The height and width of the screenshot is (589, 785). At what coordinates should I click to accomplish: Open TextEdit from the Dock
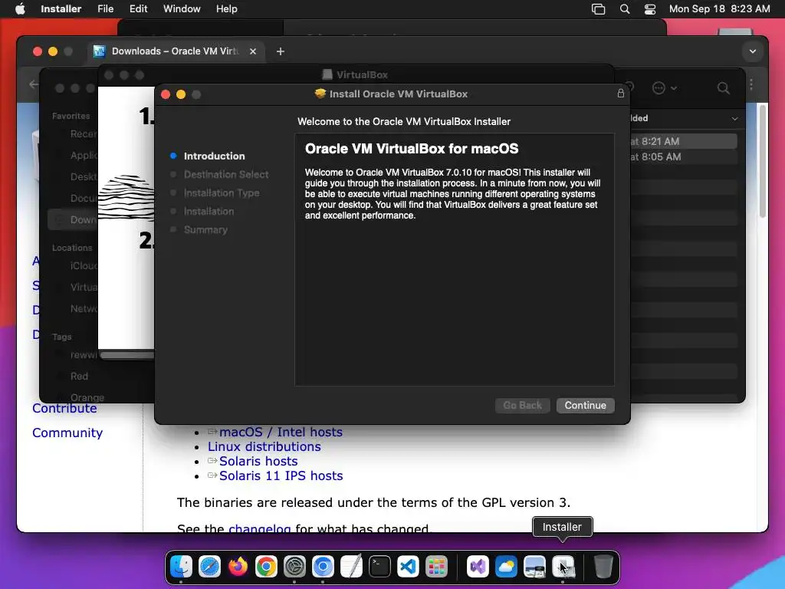(x=351, y=567)
